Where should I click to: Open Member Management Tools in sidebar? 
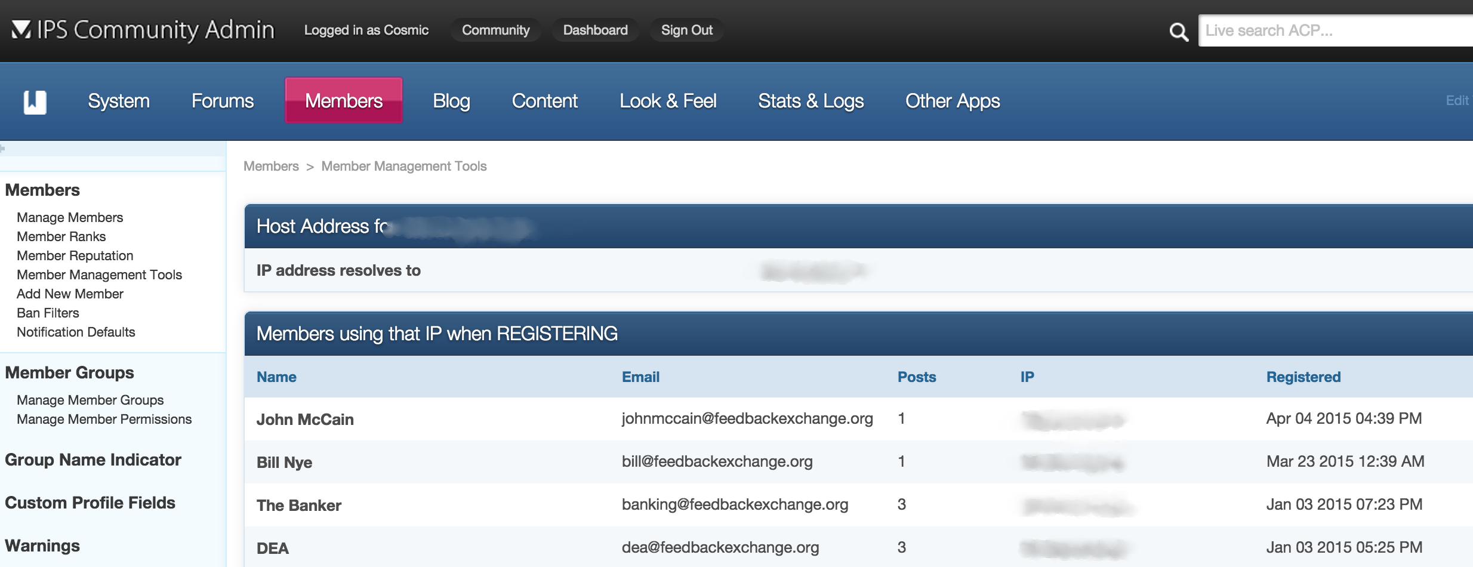point(99,275)
